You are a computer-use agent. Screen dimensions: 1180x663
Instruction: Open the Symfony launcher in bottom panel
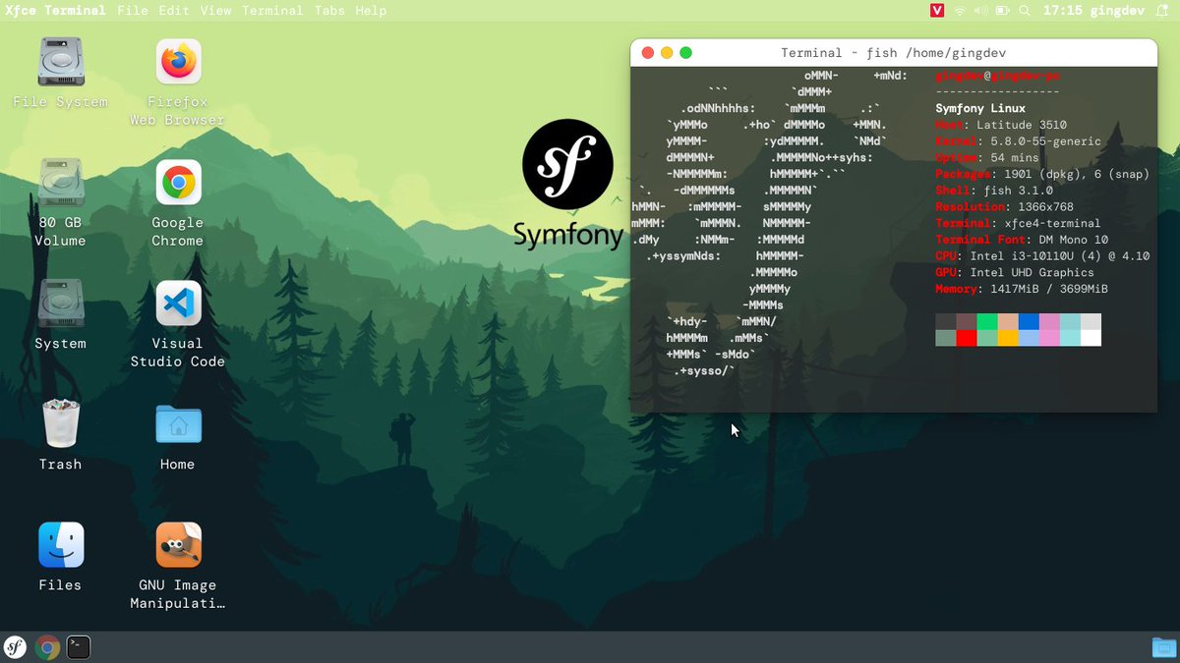[x=16, y=647]
